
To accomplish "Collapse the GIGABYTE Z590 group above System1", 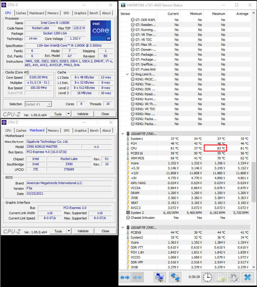I will click(123, 134).
